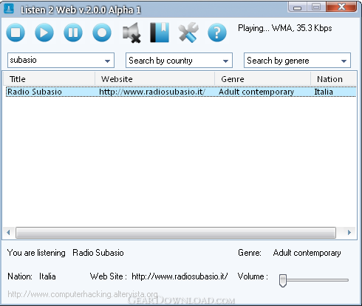The width and height of the screenshot is (362, 306).
Task: Click the Volume slider handle
Action: pyautogui.click(x=283, y=280)
